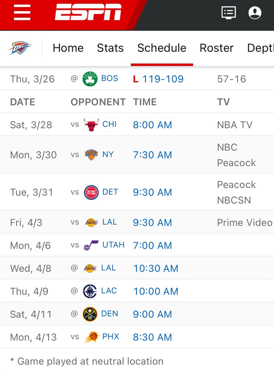Open the Roster tab
Screen dimensions: 274x370
(x=216, y=48)
